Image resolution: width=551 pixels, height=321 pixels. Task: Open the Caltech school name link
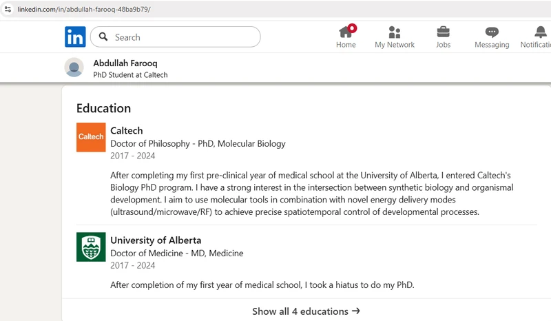point(127,130)
